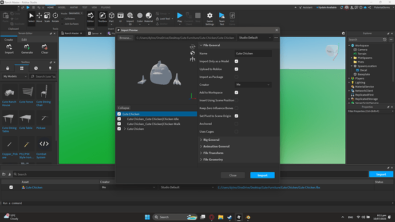The width and height of the screenshot is (395, 222).
Task: Click the globe view icon in preview
Action: [192, 53]
